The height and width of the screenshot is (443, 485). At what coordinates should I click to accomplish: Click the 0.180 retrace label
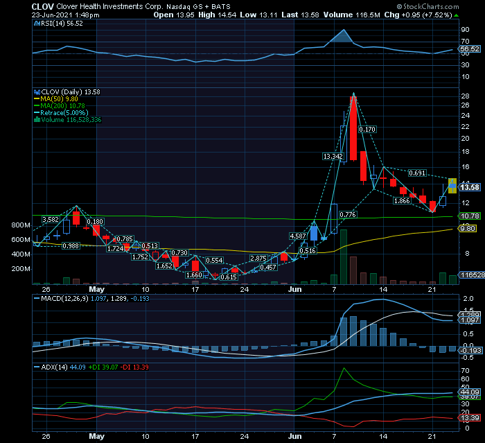coord(95,222)
